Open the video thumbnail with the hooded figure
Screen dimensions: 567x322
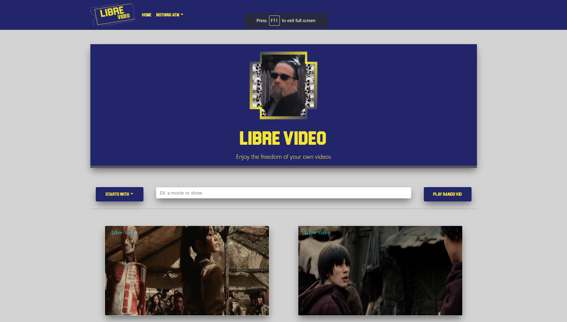380,271
